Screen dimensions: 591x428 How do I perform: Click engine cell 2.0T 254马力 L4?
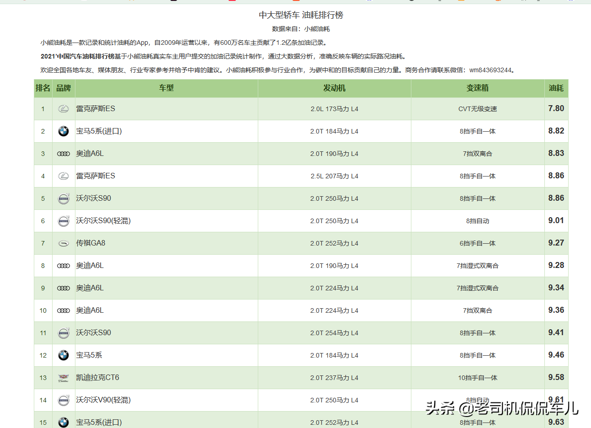[335, 333]
